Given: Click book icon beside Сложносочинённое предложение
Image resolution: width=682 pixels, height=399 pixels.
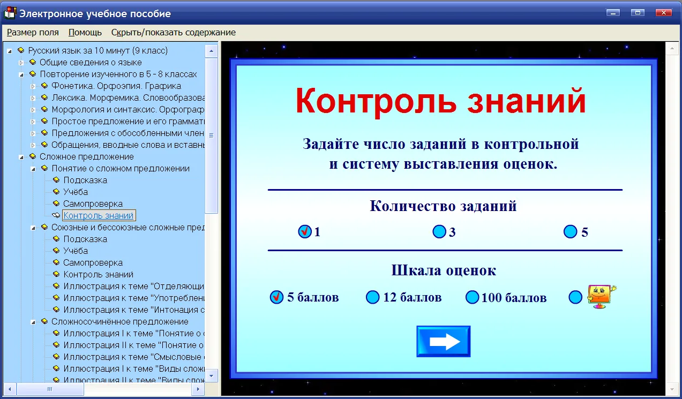Looking at the screenshot, I should pyautogui.click(x=44, y=321).
